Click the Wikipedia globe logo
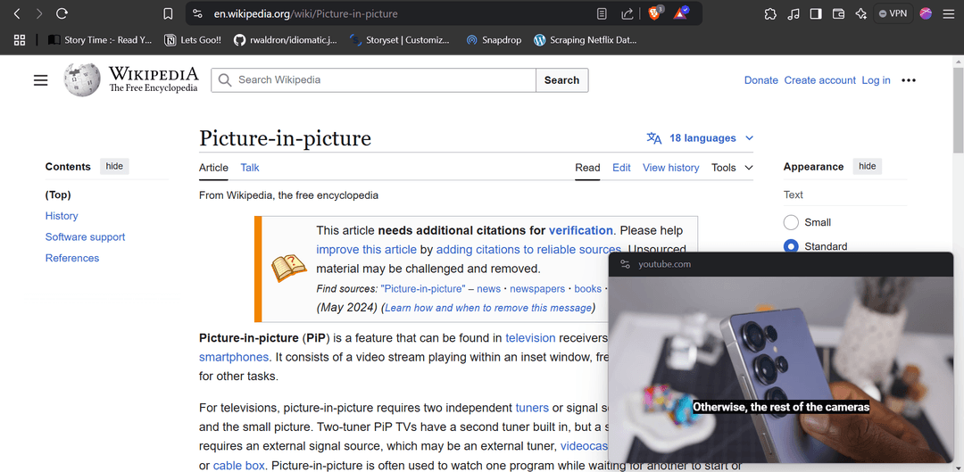 tap(82, 80)
